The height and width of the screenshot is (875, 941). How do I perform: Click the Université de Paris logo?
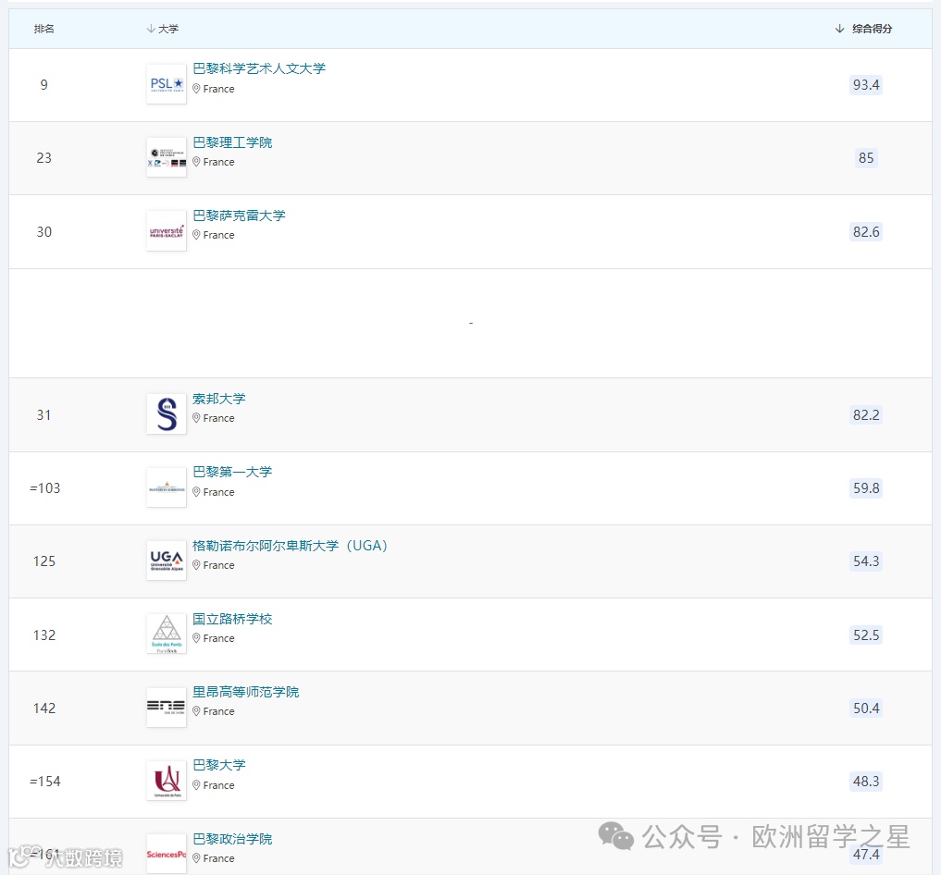[167, 781]
